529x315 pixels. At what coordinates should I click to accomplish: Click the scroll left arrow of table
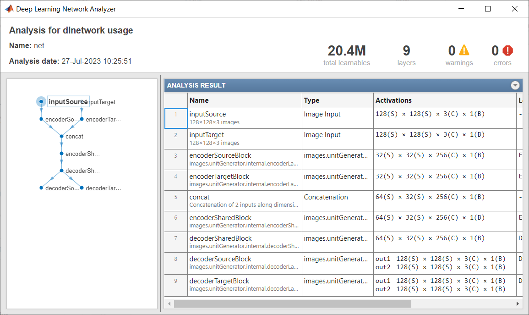click(169, 304)
